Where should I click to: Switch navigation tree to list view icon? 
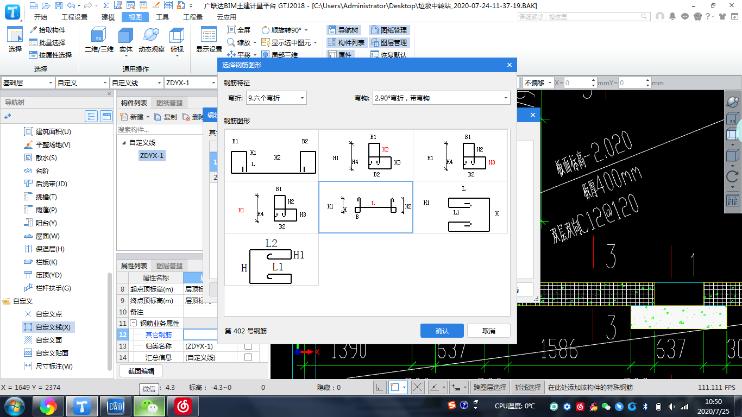91,116
